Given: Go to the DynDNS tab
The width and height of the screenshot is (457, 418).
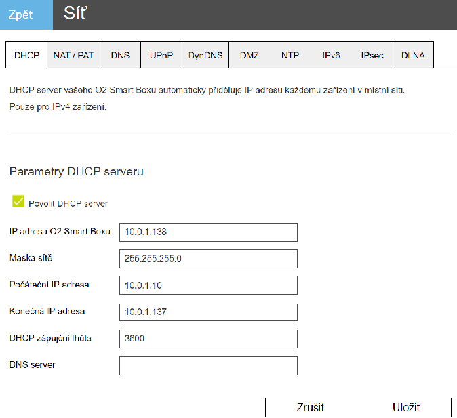Looking at the screenshot, I should tap(205, 56).
